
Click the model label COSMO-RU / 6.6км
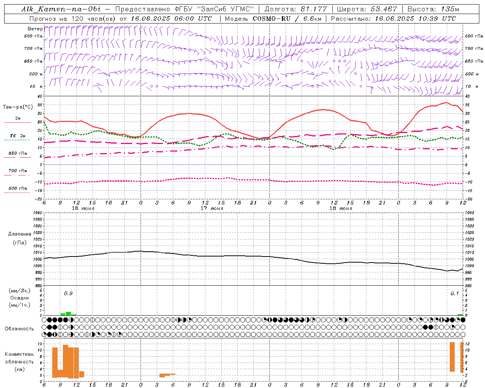point(288,19)
